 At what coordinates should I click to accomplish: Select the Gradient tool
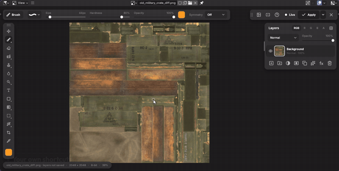coord(8,107)
